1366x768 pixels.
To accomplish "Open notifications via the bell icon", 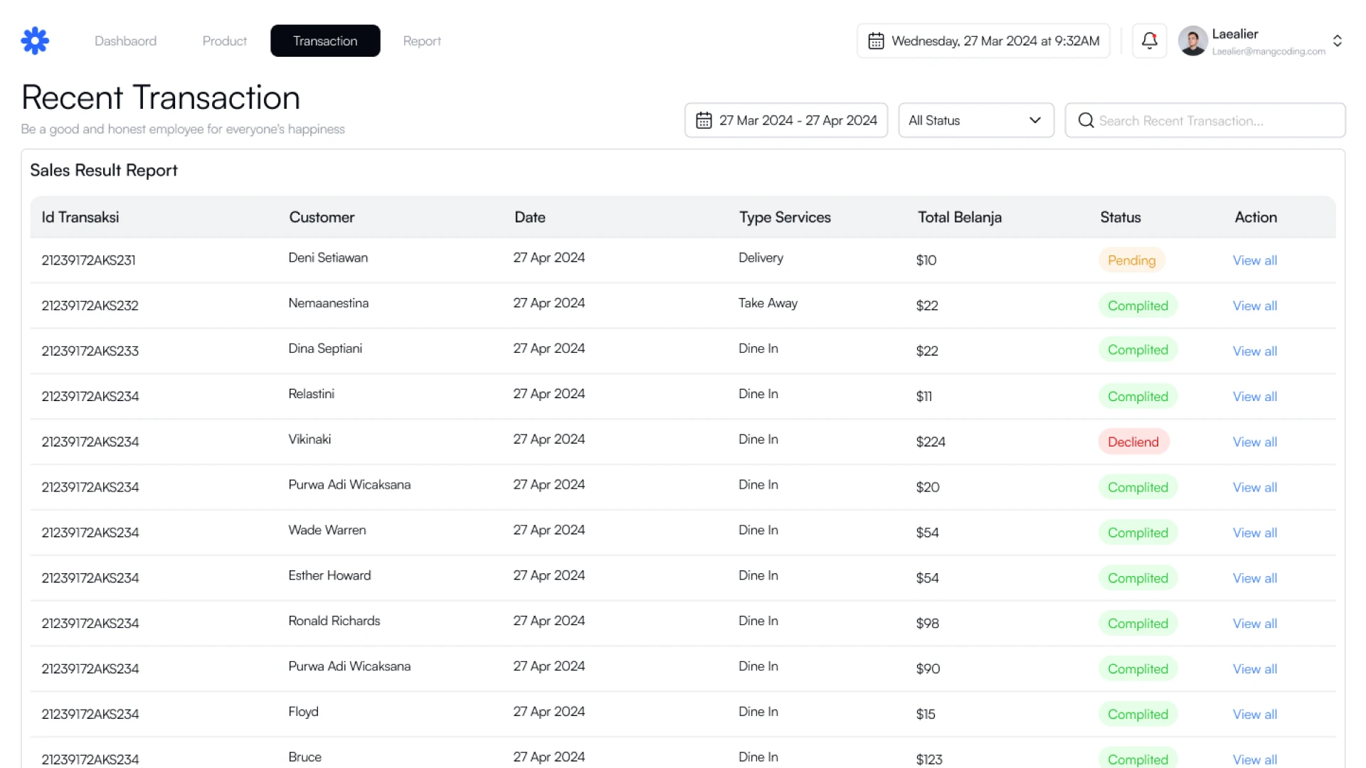I will point(1148,41).
